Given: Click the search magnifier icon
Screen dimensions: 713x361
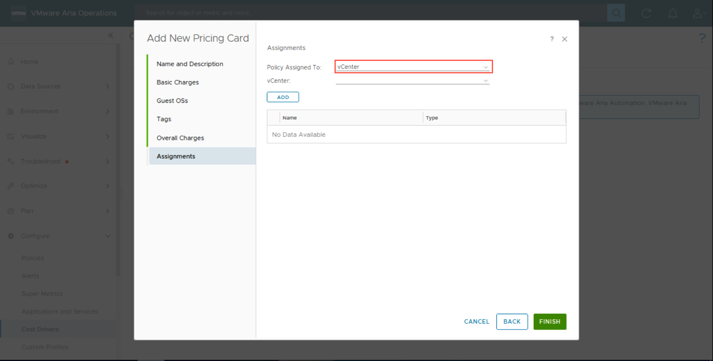Looking at the screenshot, I should click(616, 13).
